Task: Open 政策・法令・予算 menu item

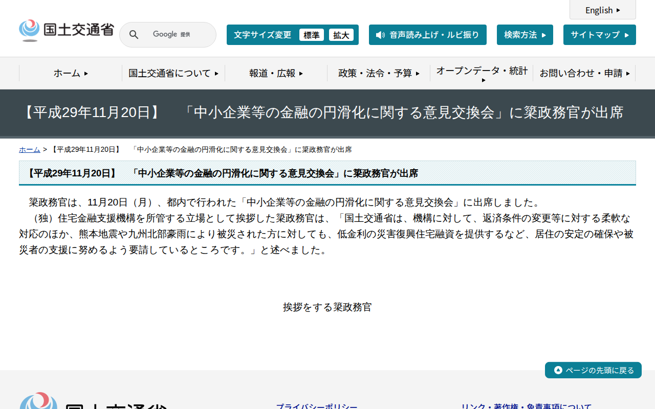Action: [x=379, y=73]
